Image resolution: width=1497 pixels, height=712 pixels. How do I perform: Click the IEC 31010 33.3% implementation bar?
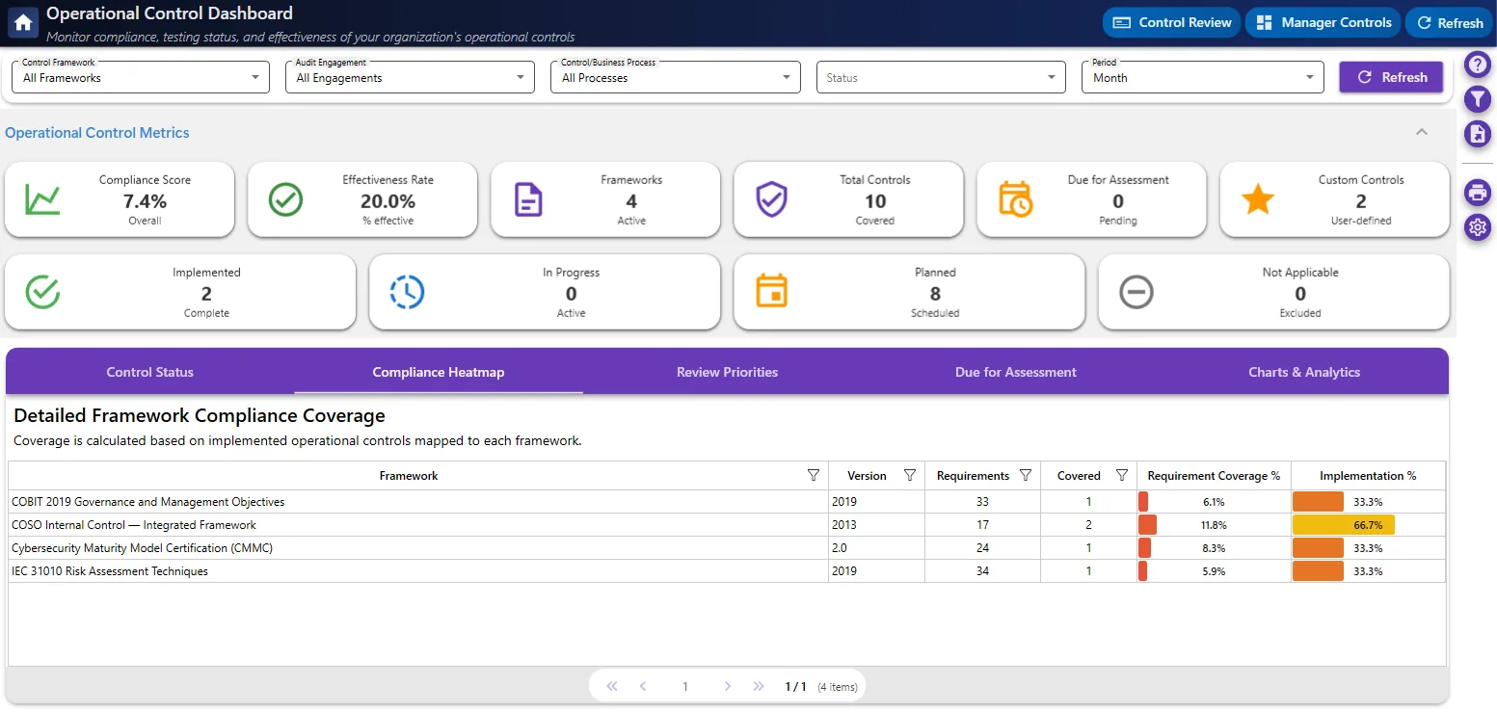pyautogui.click(x=1318, y=571)
